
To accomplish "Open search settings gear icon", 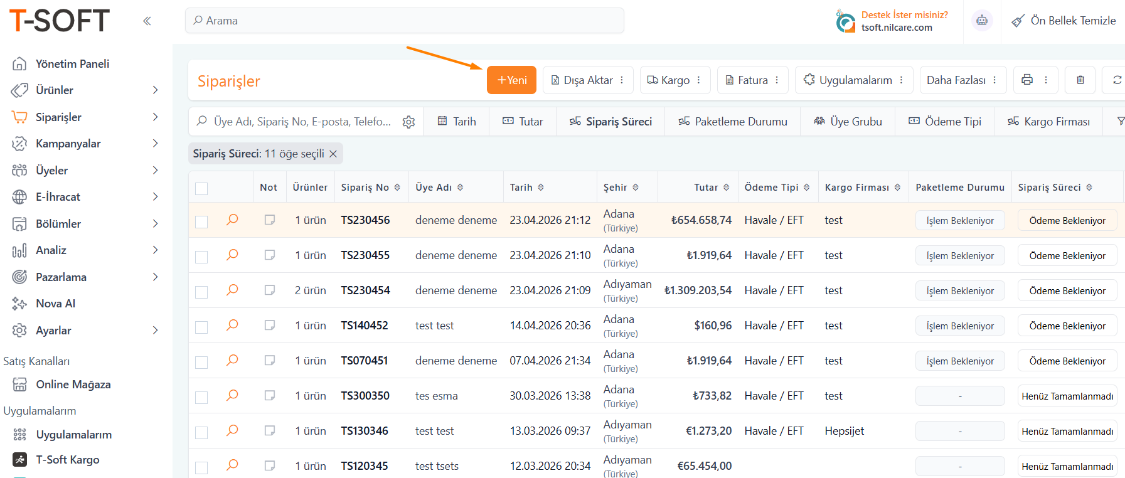I will pos(408,122).
